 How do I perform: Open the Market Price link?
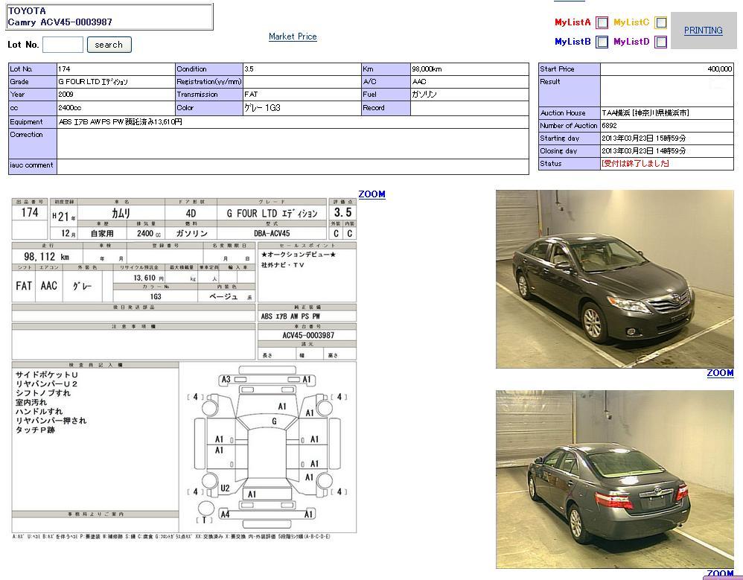293,36
